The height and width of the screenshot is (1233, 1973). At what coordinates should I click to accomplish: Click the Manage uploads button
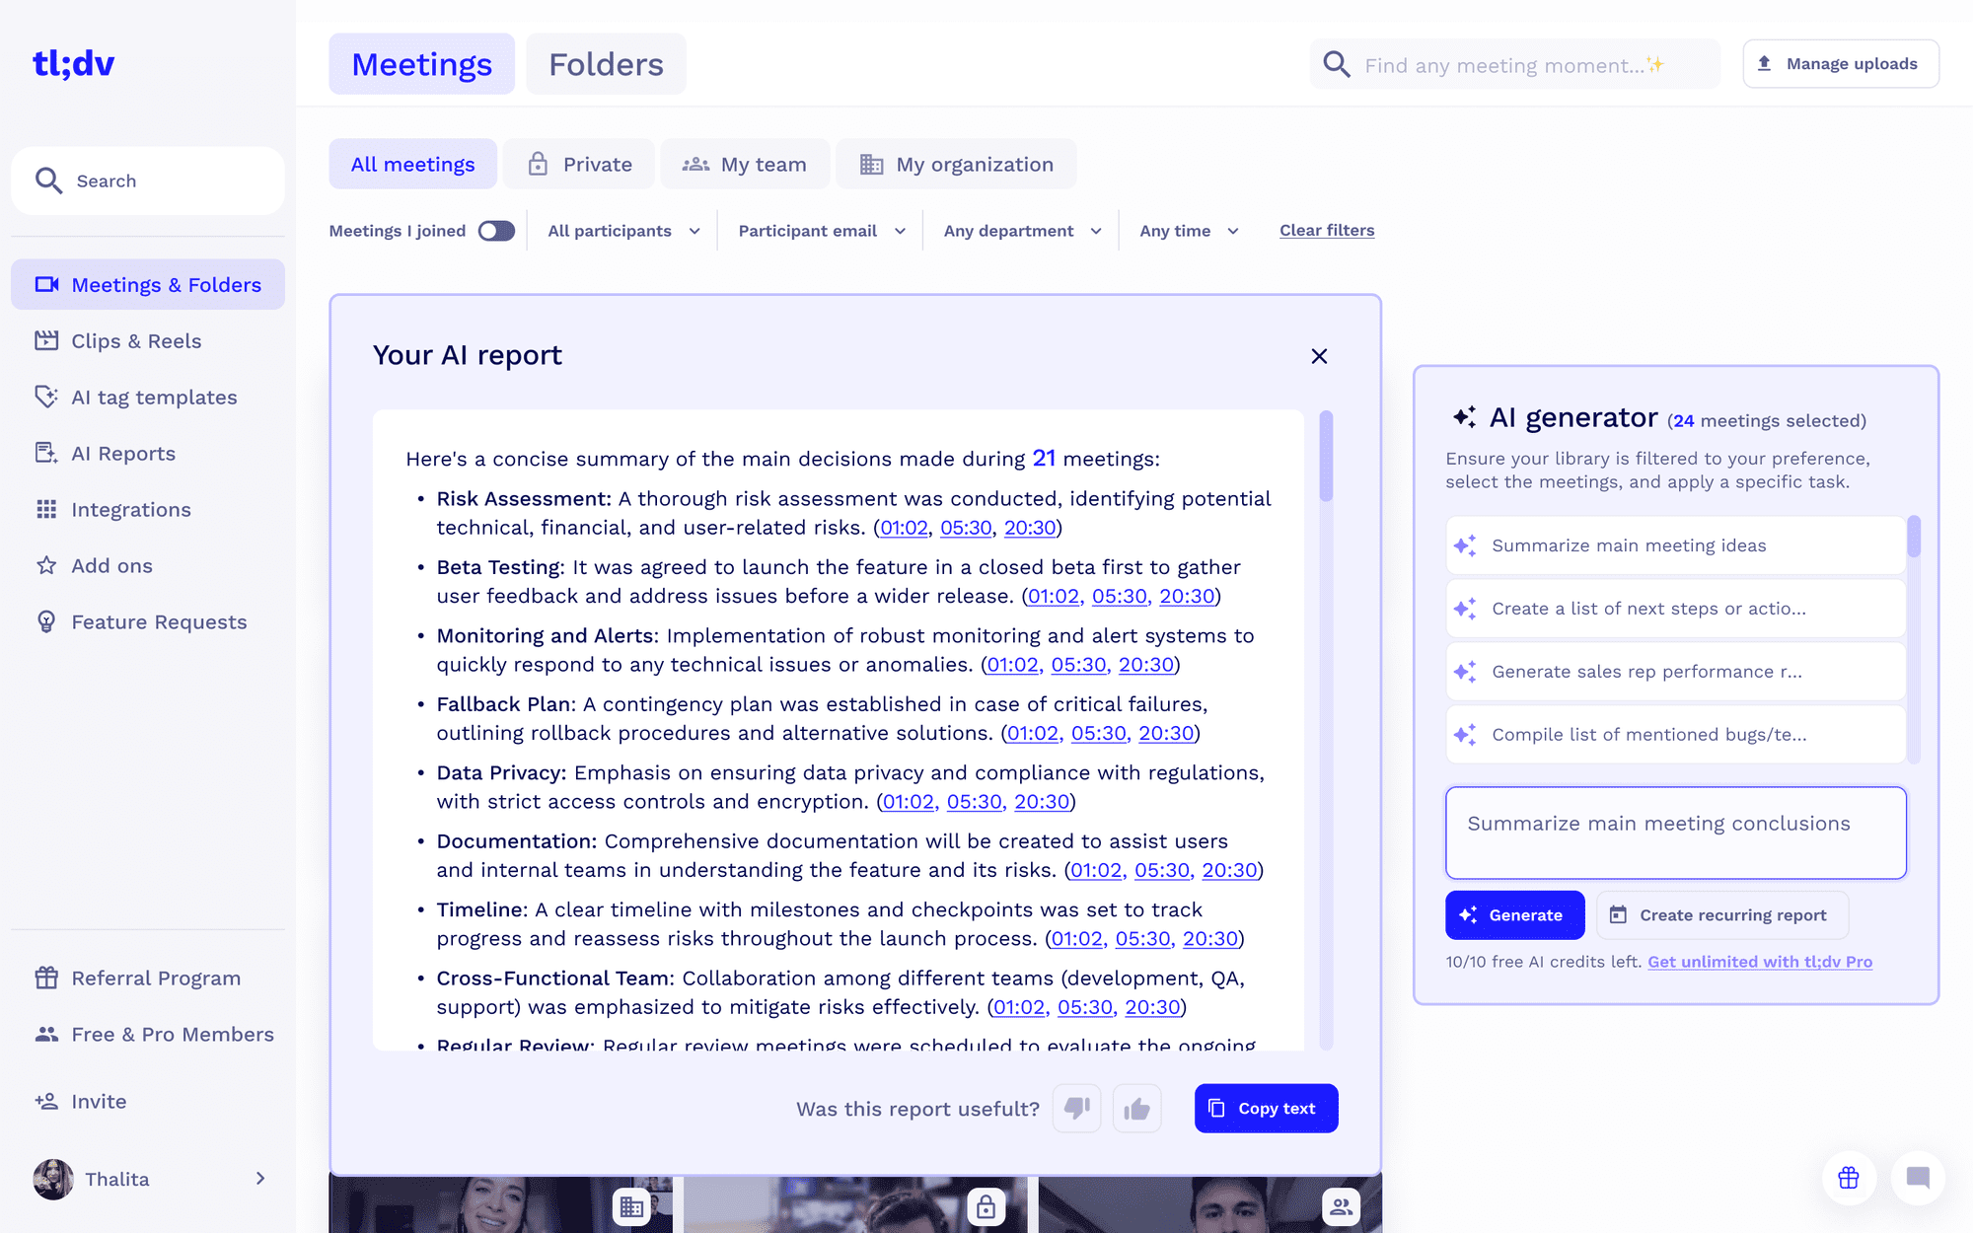click(1840, 62)
